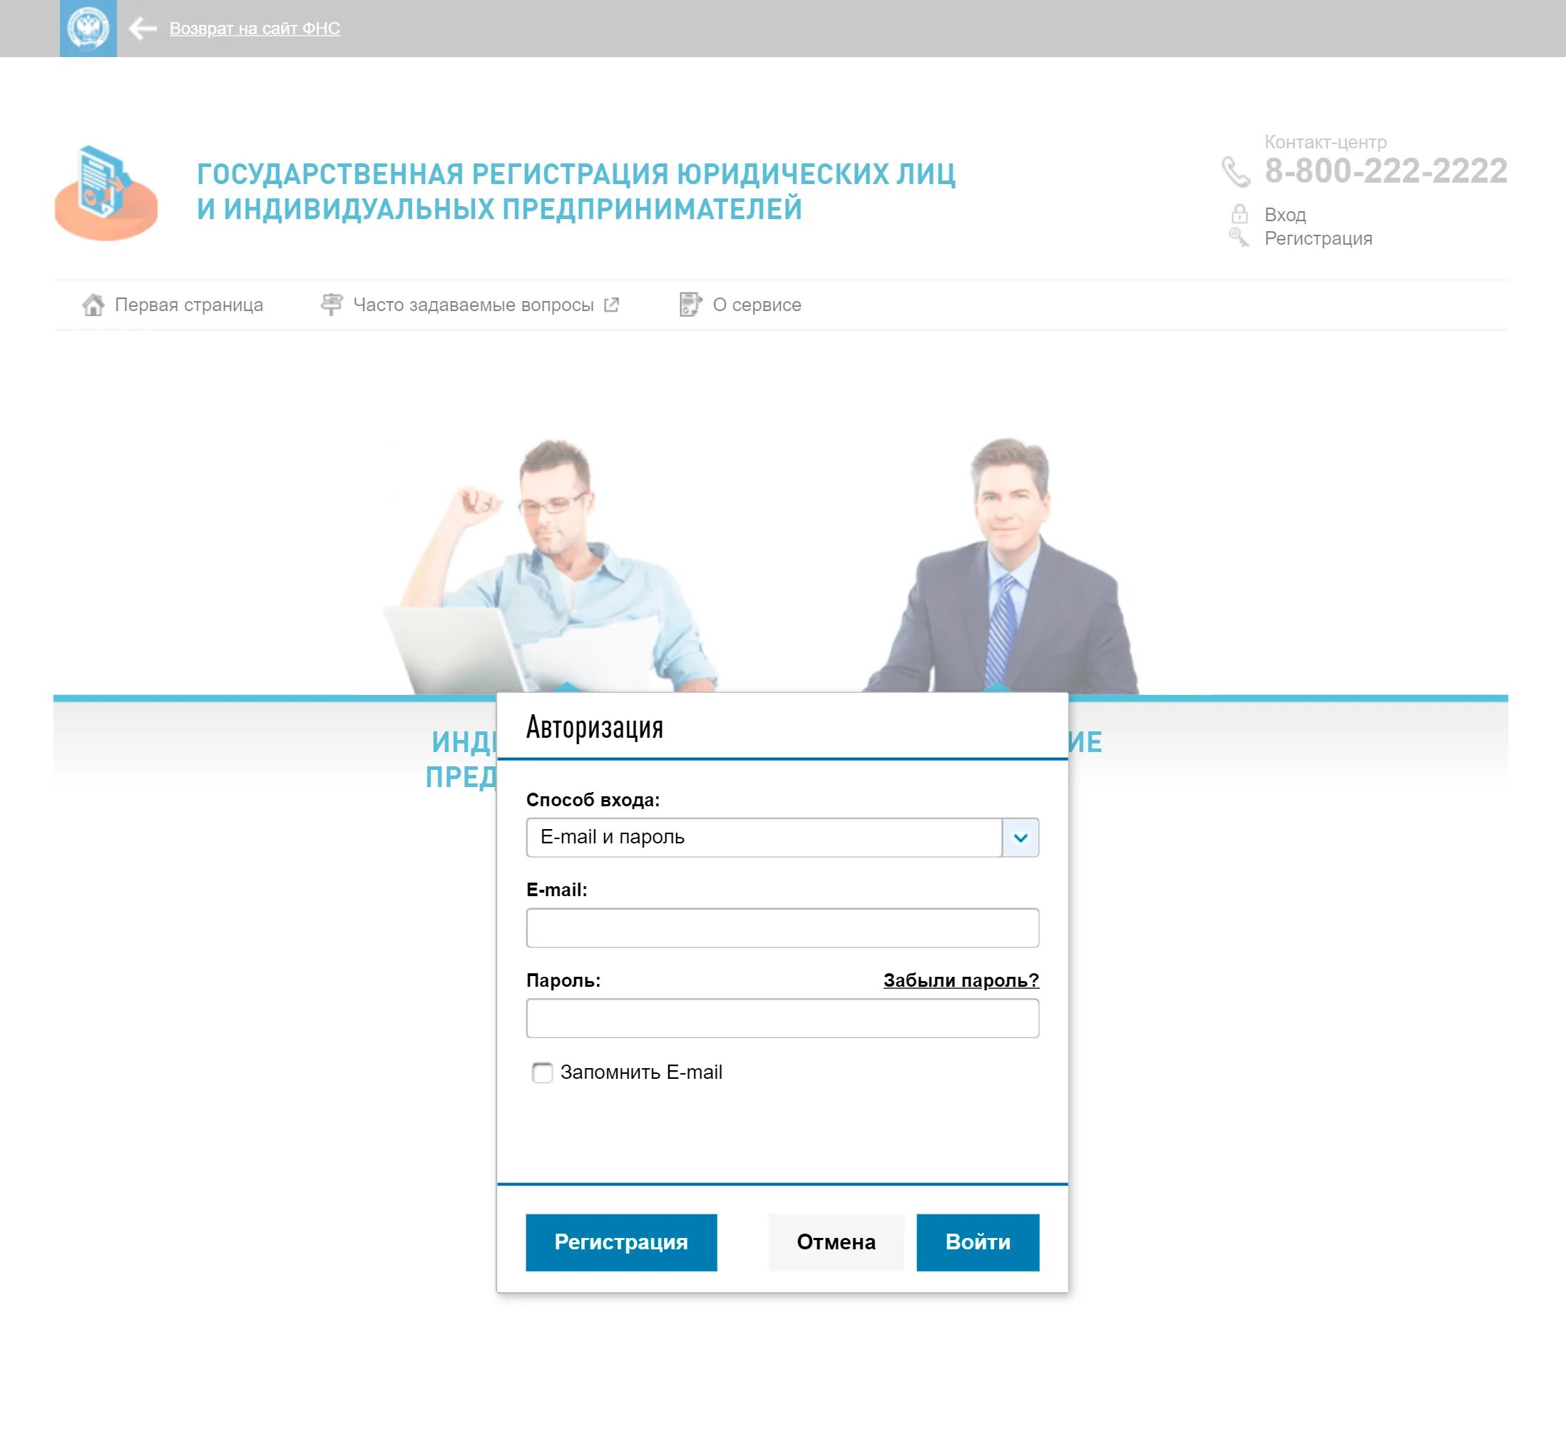1566x1447 pixels.
Task: Click Отмена to dismiss dialog
Action: [x=834, y=1242]
